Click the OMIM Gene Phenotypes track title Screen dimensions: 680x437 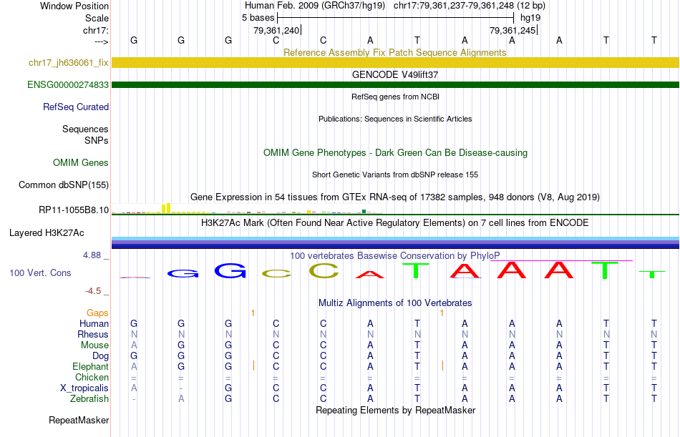tap(395, 153)
